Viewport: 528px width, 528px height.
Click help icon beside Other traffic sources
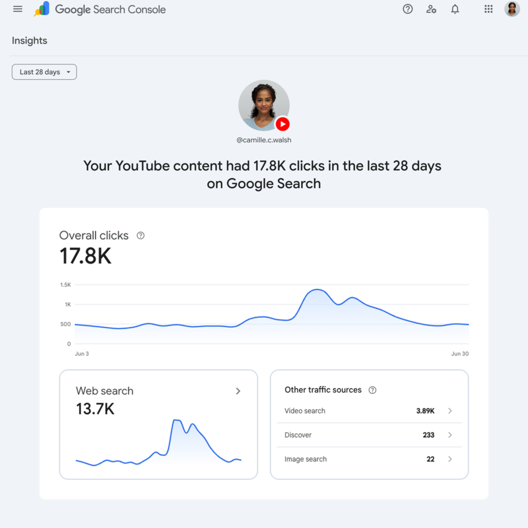tap(372, 390)
